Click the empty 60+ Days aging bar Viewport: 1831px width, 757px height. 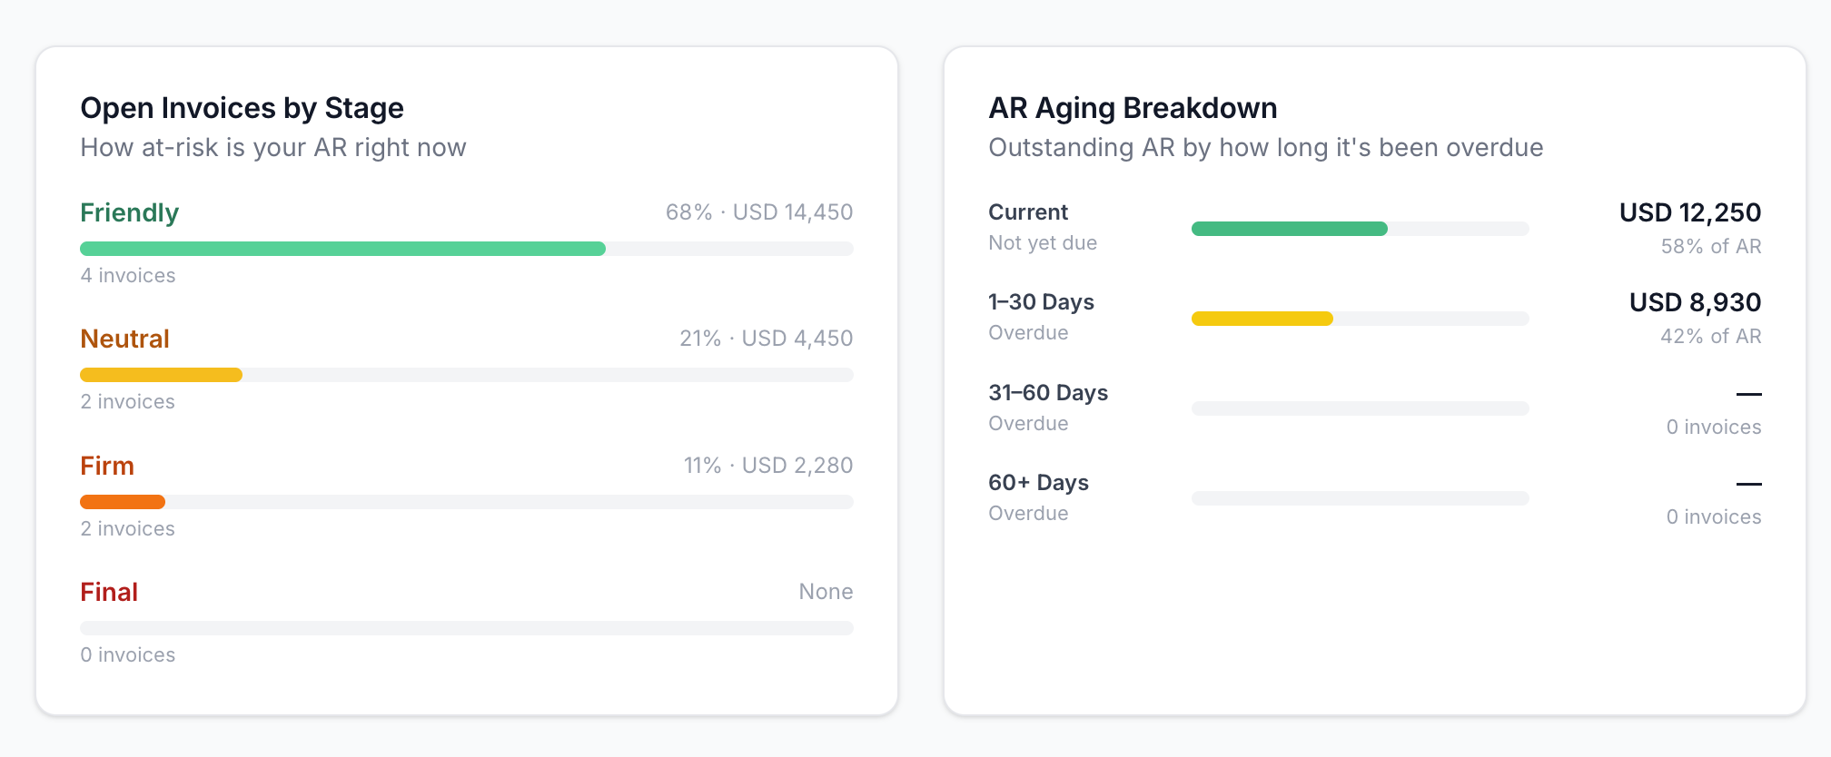point(1360,498)
